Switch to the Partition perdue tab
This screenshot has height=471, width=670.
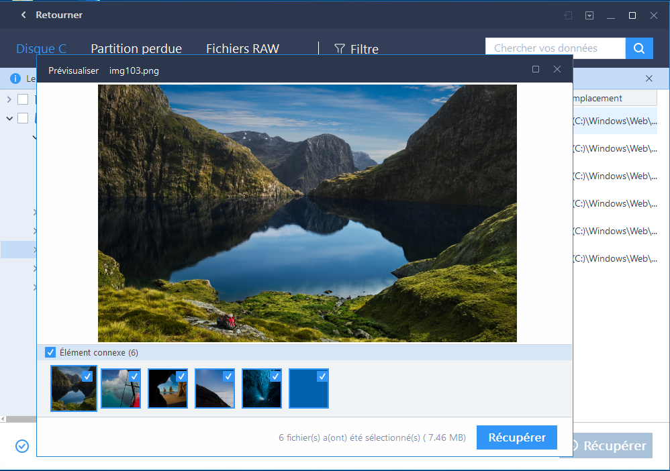pos(136,49)
